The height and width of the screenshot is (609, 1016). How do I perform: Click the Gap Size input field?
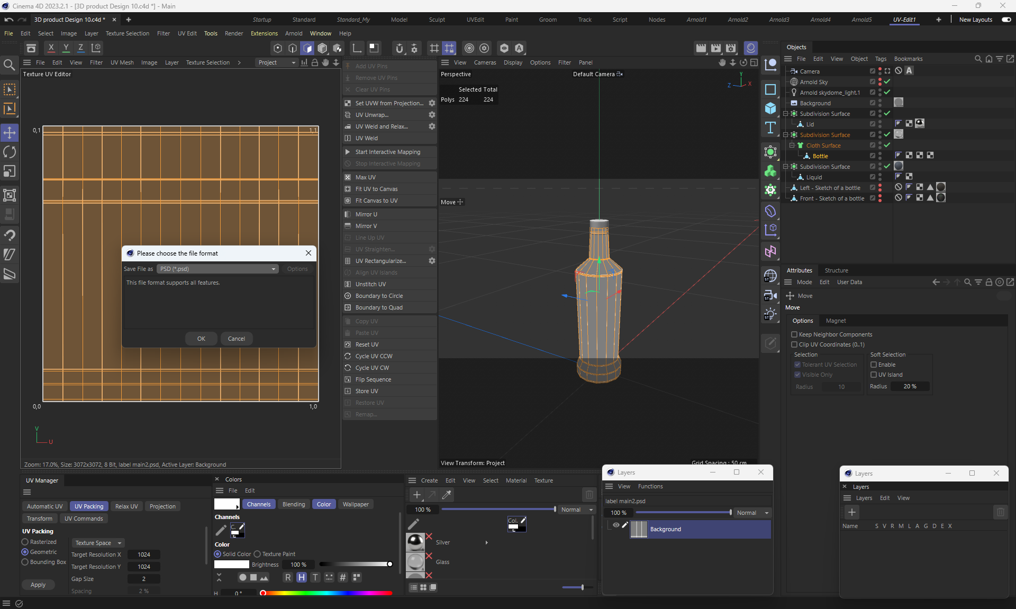pos(143,579)
